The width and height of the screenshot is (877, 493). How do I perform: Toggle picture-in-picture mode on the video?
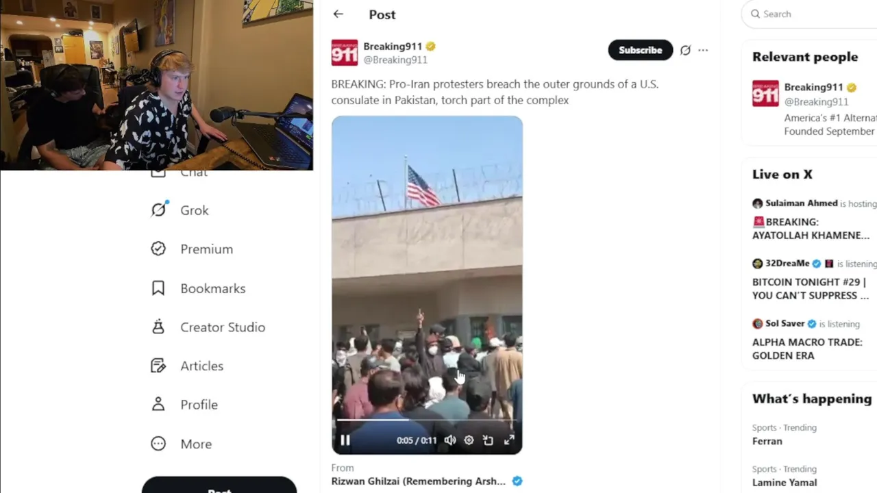[488, 440]
